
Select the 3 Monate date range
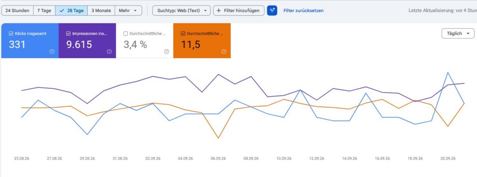101,10
